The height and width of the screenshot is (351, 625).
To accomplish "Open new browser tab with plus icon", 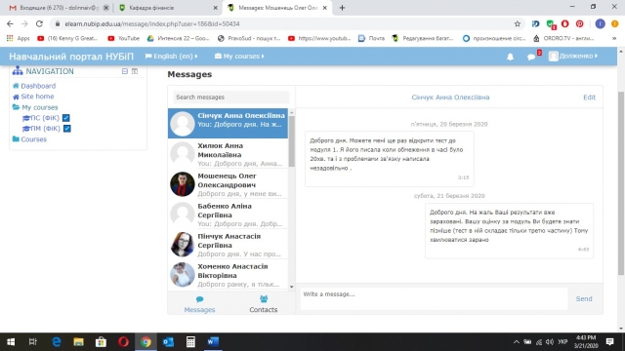I will pyautogui.click(x=342, y=8).
